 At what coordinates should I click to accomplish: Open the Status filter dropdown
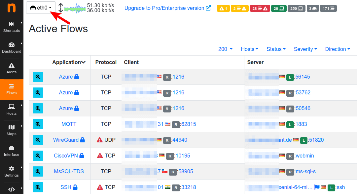click(276, 49)
